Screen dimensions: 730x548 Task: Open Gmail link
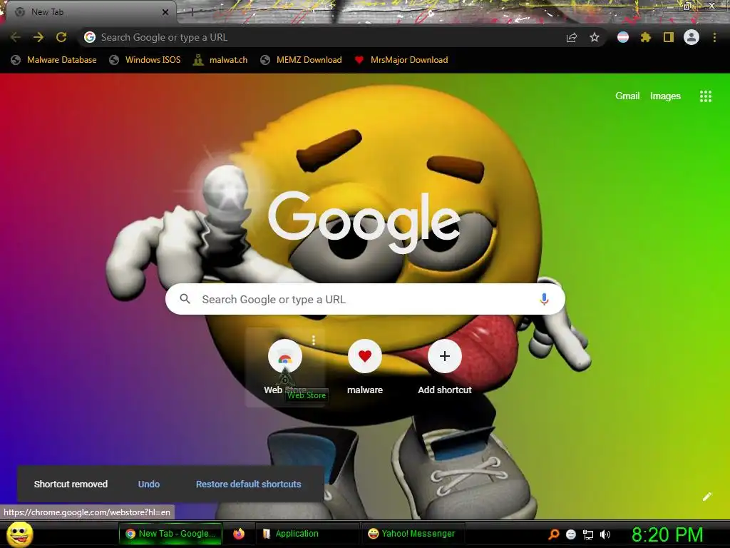coord(627,96)
